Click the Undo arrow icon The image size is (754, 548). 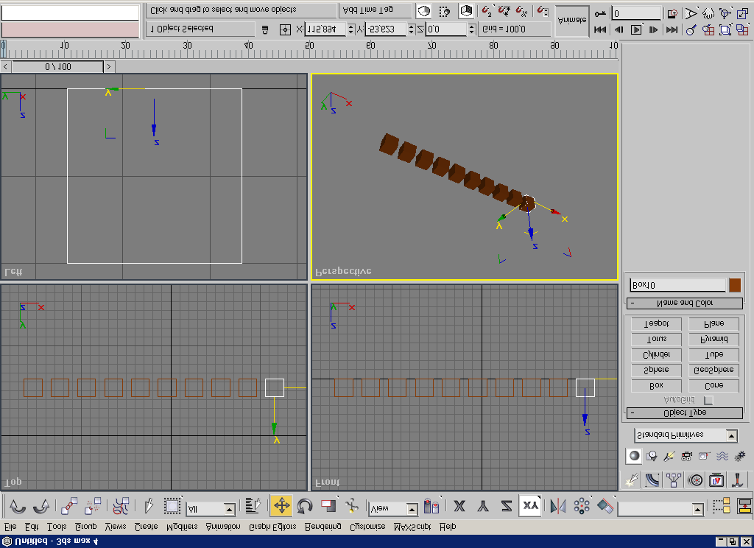pyautogui.click(x=18, y=506)
